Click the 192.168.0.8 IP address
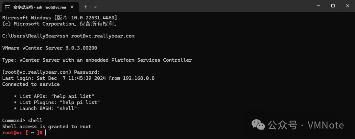The width and height of the screenshot is (355, 139). (x=138, y=78)
